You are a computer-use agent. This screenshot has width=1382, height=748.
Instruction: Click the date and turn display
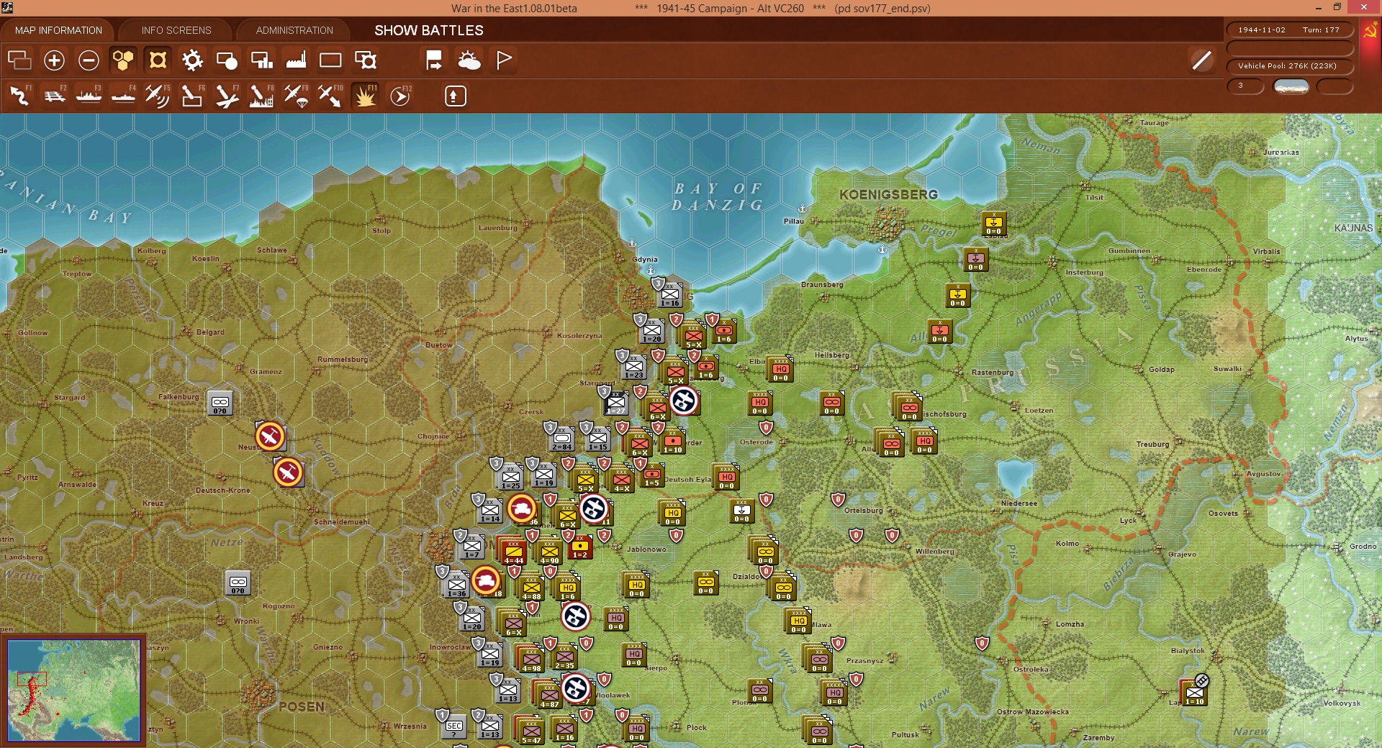pyautogui.click(x=1289, y=30)
